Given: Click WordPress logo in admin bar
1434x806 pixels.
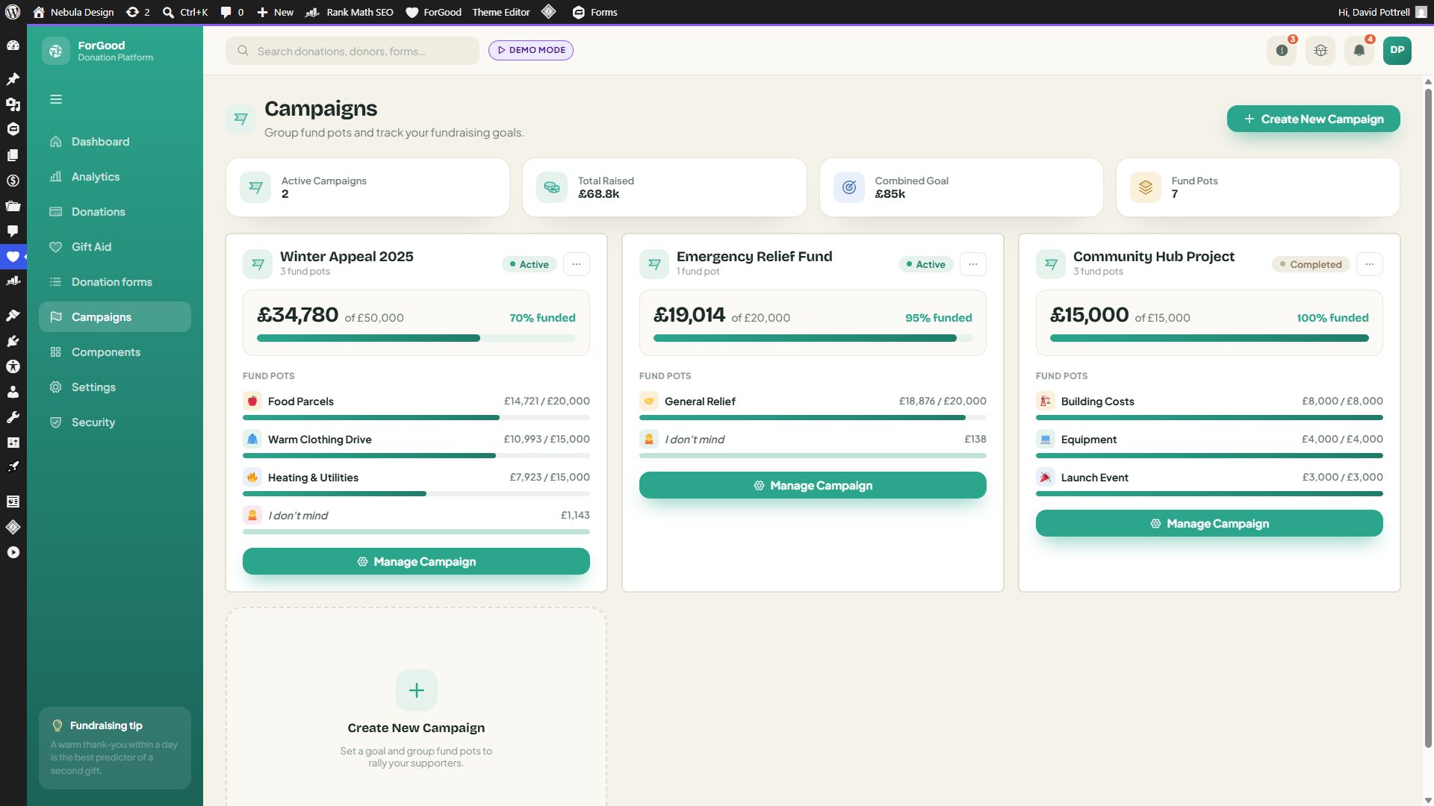Looking at the screenshot, I should [13, 12].
